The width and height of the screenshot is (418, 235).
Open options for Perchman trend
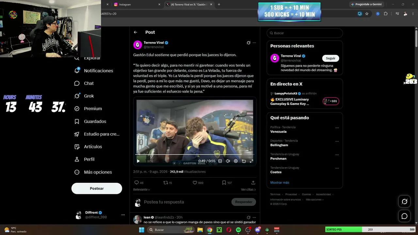point(337,155)
